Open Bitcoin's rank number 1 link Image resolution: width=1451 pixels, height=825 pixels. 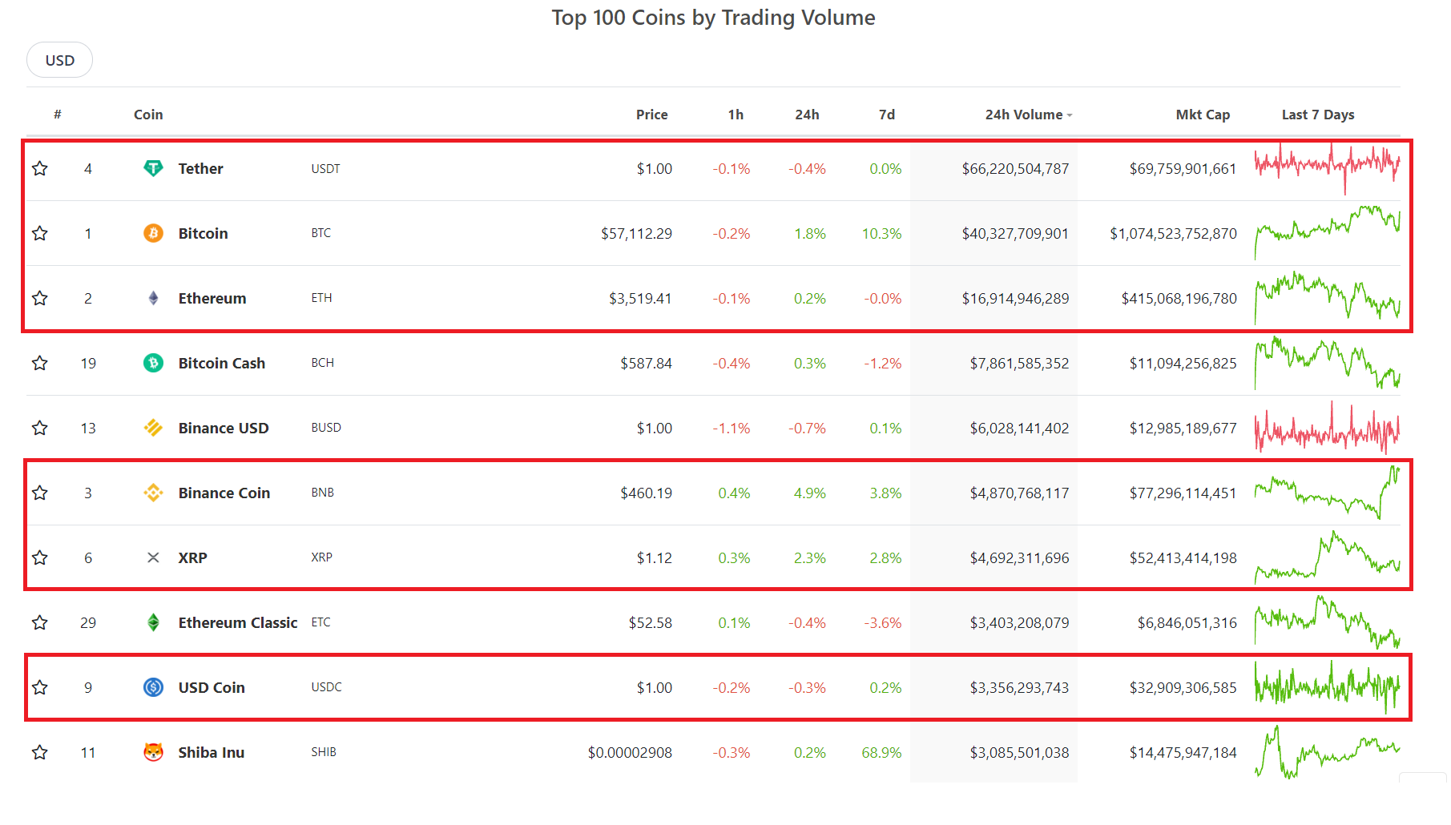88,233
